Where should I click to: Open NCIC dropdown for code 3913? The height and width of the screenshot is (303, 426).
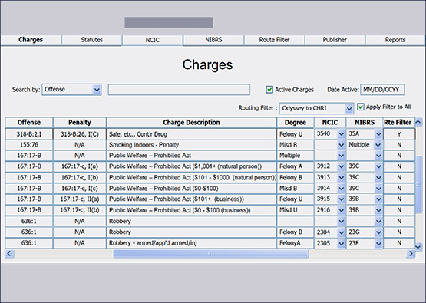(x=341, y=177)
